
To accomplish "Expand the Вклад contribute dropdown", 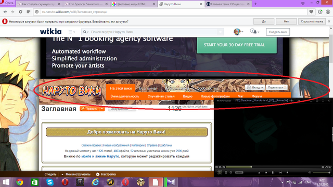I will click(254, 87).
